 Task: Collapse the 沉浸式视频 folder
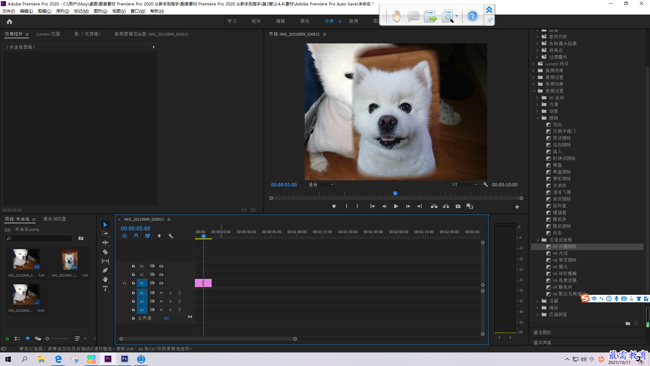click(538, 240)
